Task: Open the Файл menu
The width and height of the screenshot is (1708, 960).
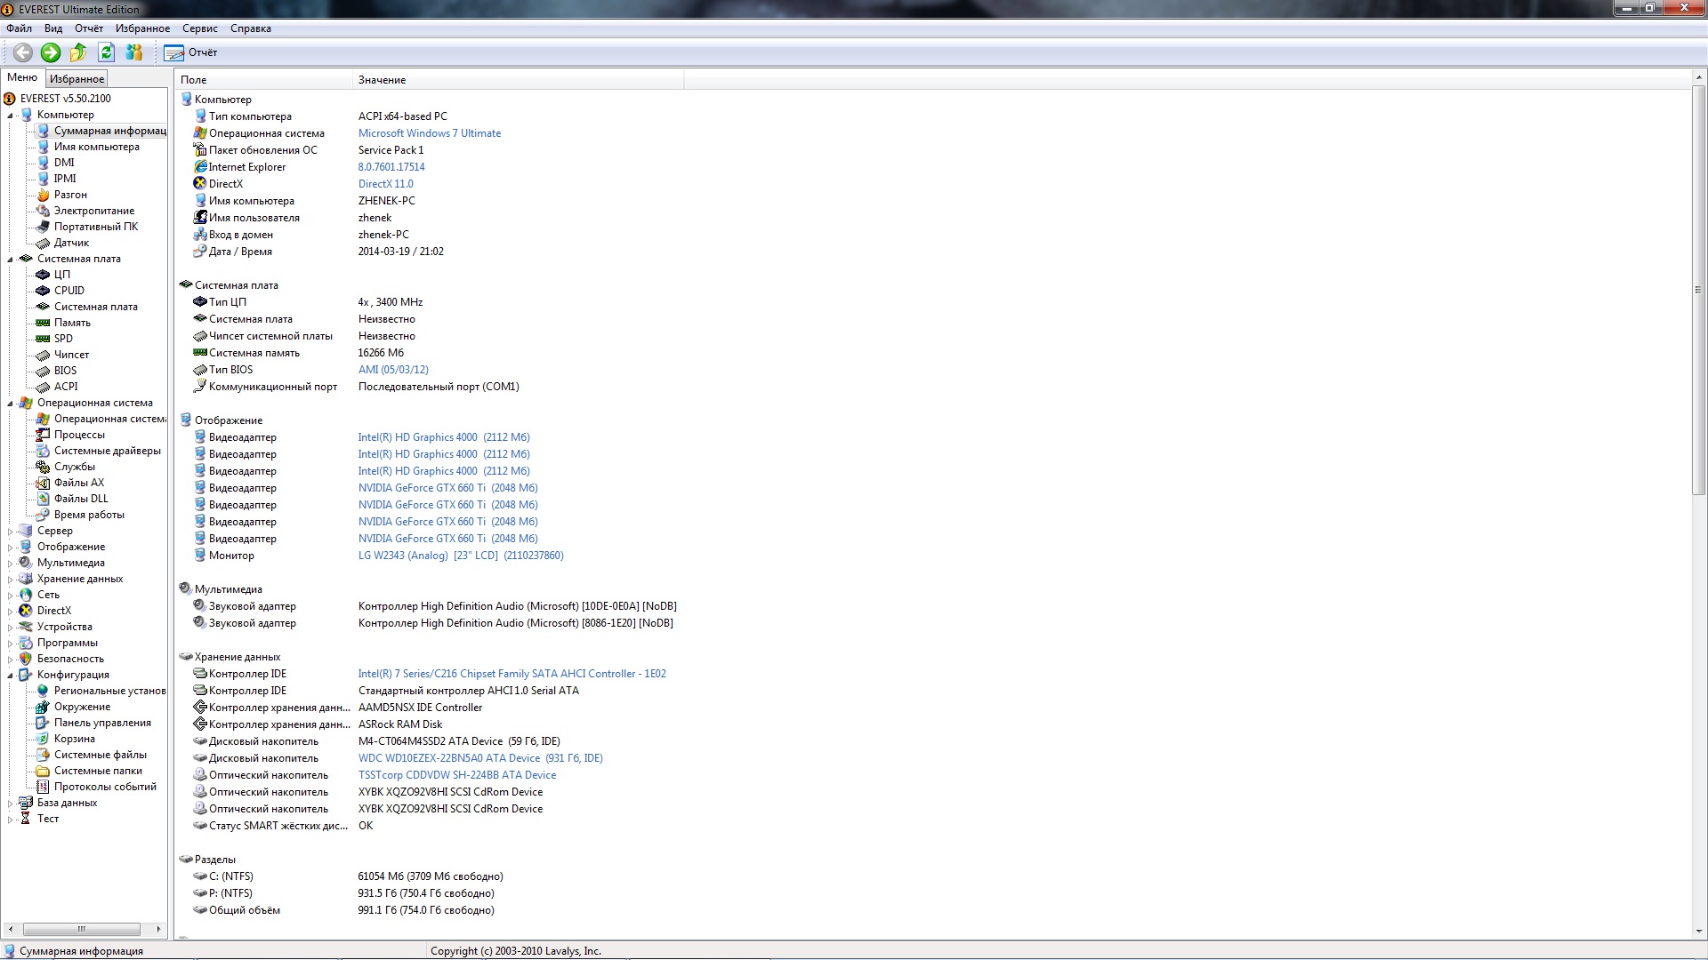Action: pos(19,28)
